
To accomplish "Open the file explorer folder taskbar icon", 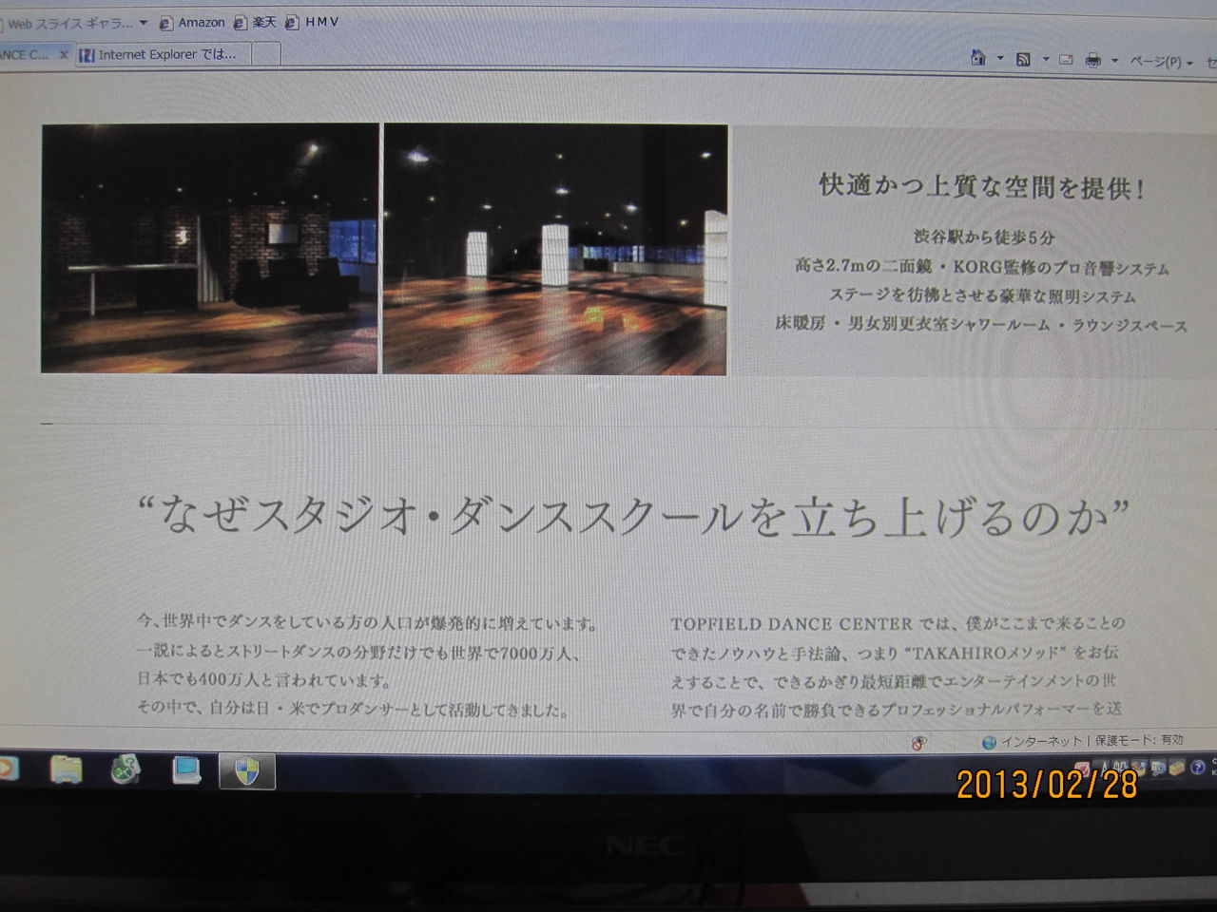I will [x=66, y=769].
